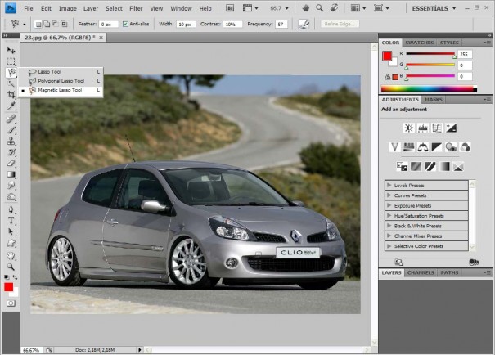
Task: Select the Move tool
Action: [11, 50]
